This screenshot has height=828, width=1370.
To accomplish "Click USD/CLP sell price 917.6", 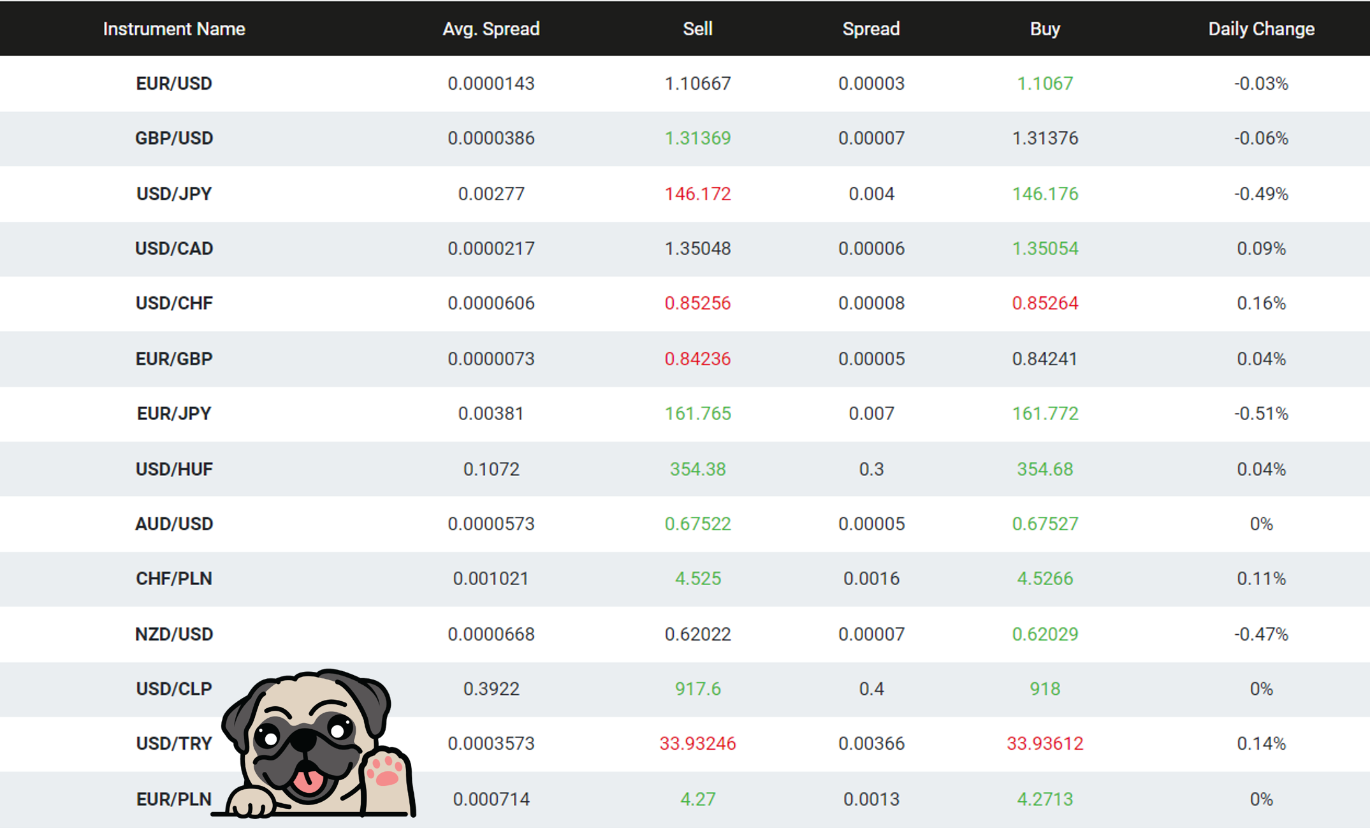I will click(x=697, y=689).
